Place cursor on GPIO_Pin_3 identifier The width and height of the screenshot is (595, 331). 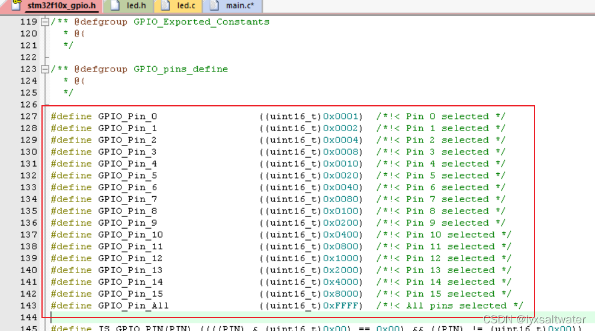(x=127, y=152)
